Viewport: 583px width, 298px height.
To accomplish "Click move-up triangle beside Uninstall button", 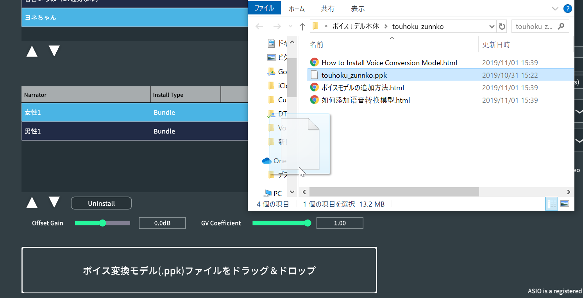I will tap(32, 202).
